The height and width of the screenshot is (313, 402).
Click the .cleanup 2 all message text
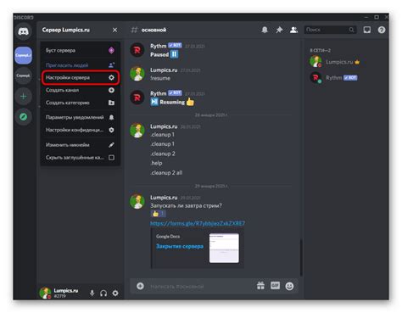tap(166, 172)
